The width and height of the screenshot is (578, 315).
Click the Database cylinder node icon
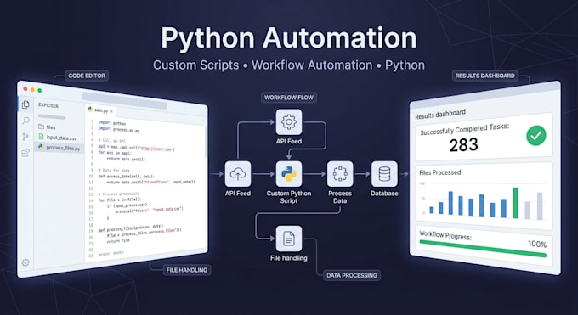click(384, 173)
